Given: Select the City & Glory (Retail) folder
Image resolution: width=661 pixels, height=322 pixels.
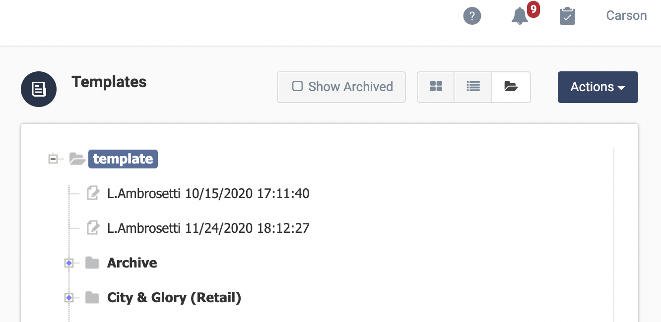Looking at the screenshot, I should click(x=174, y=297).
